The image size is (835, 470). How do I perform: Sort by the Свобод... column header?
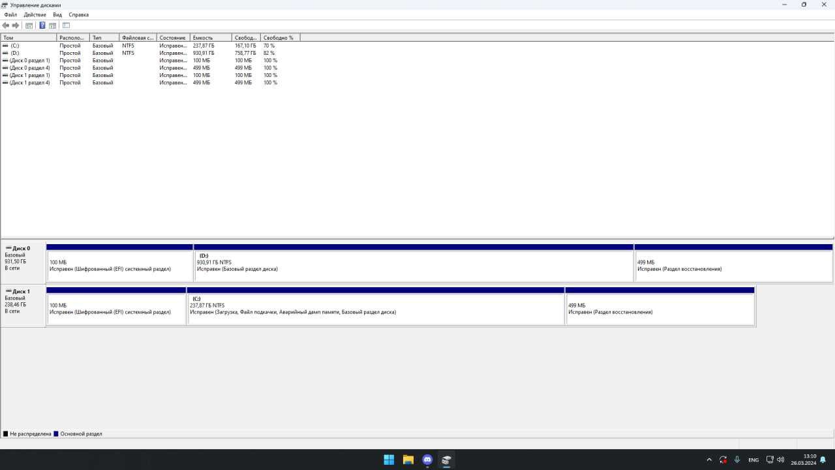pos(246,38)
